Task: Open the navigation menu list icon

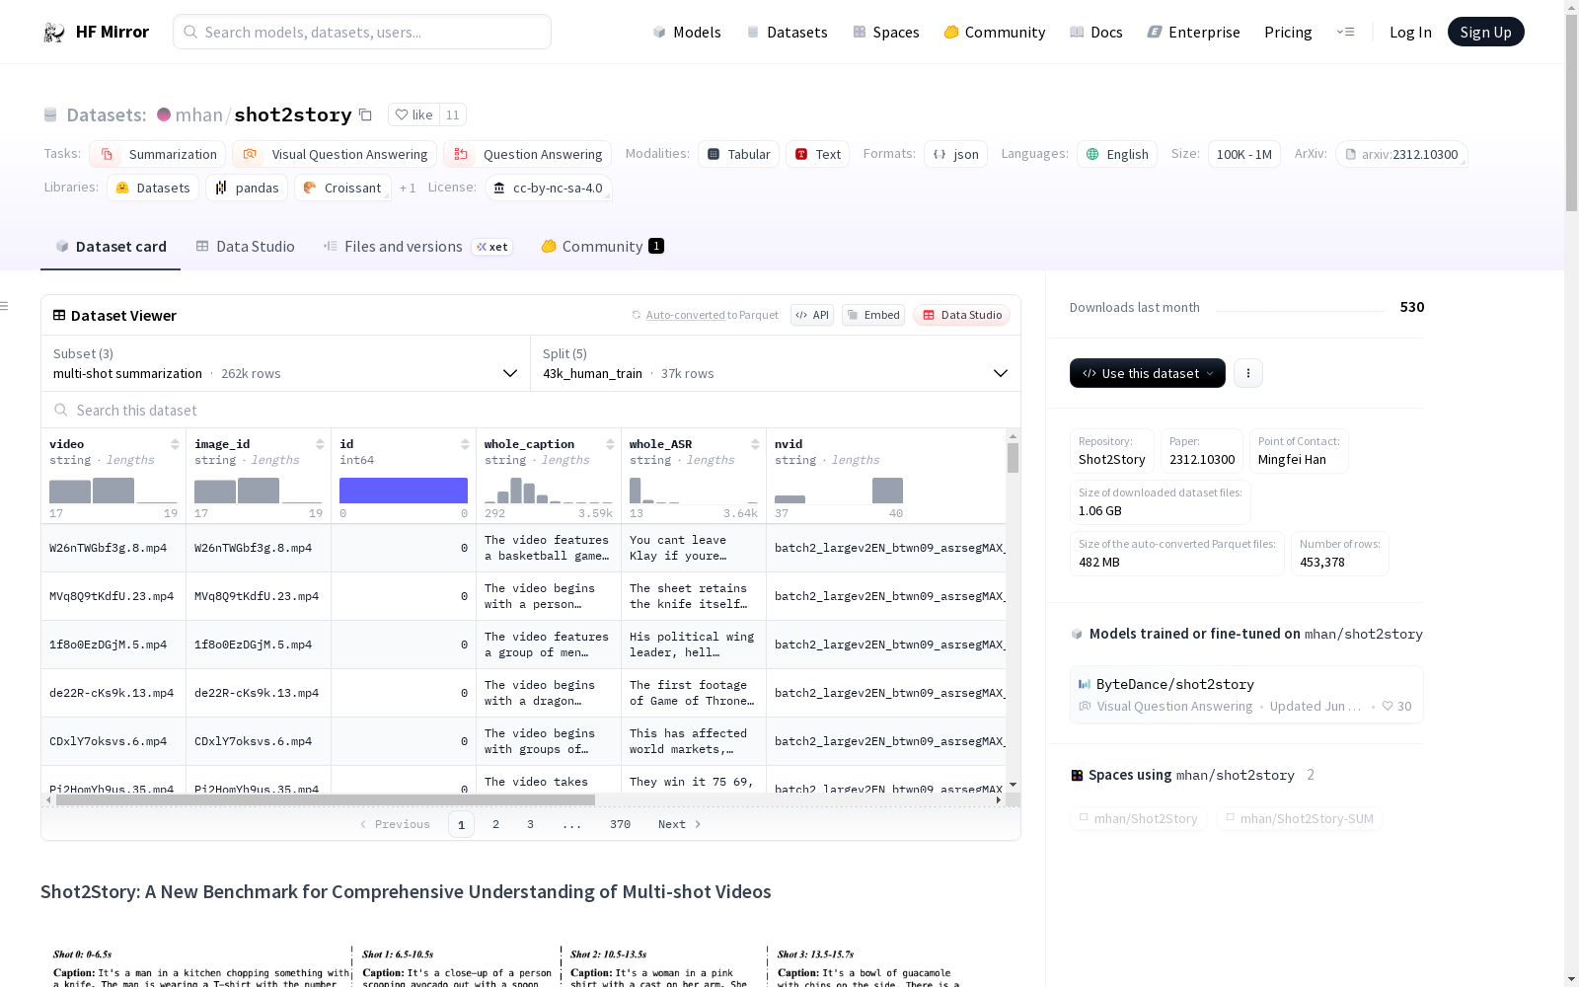Action: pyautogui.click(x=1345, y=32)
